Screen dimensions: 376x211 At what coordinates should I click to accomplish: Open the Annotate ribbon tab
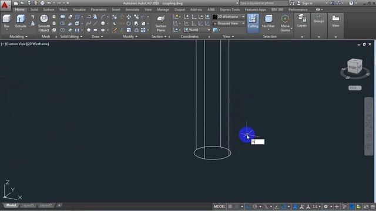point(132,9)
